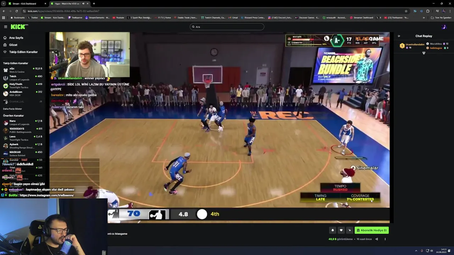The image size is (454, 255).
Task: Open Discord bookmark
Action: (280, 17)
